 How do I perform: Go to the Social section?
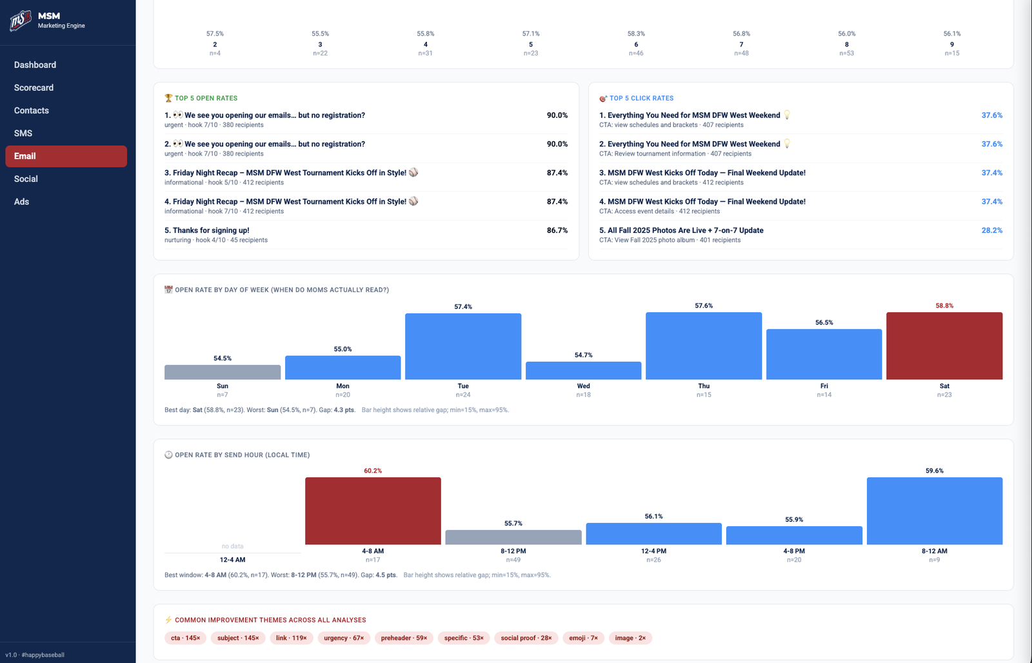tap(26, 179)
